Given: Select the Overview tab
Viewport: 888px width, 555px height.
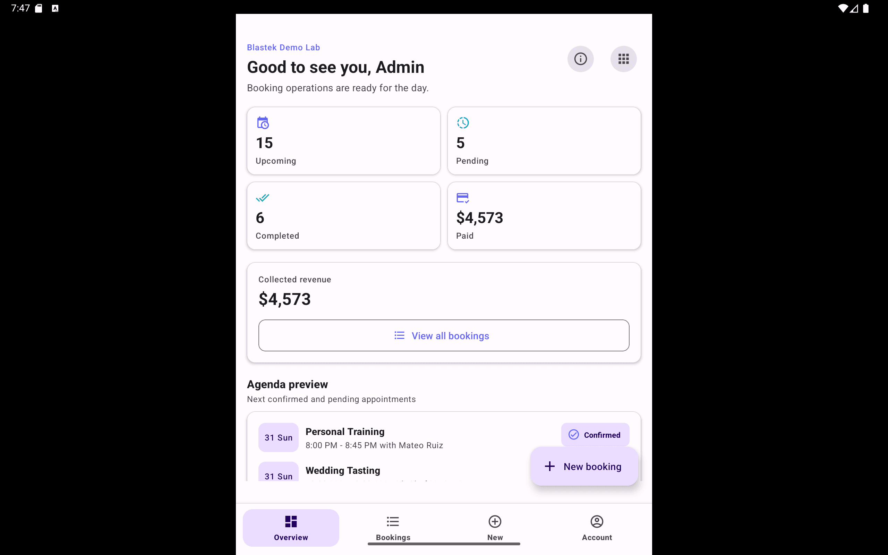Looking at the screenshot, I should tap(291, 528).
